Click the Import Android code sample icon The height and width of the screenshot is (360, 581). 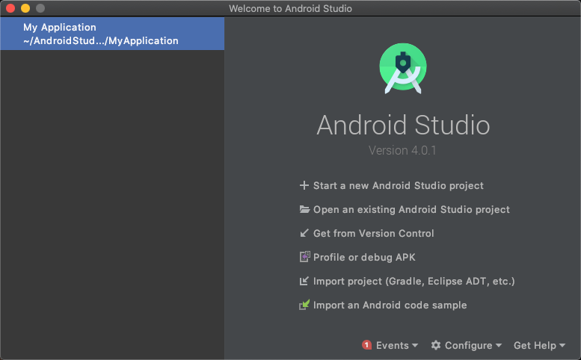point(304,305)
